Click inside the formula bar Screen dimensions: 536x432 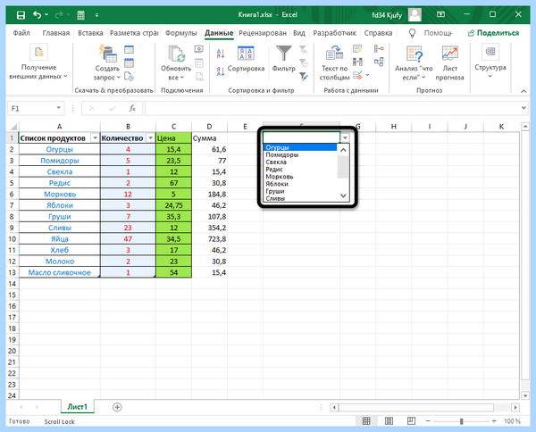[332, 108]
